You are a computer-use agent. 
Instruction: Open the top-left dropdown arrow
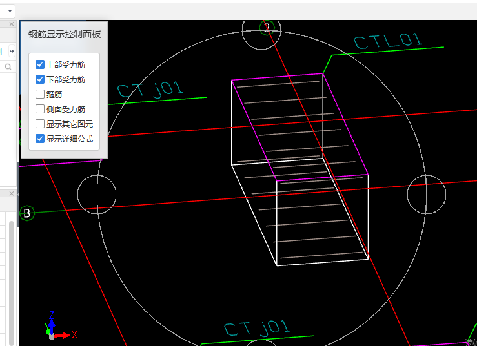click(x=10, y=11)
